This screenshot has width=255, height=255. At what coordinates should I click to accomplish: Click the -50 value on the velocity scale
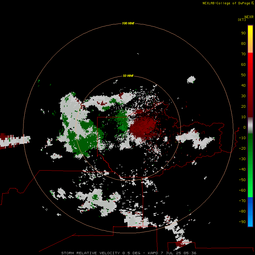[x=242, y=180]
